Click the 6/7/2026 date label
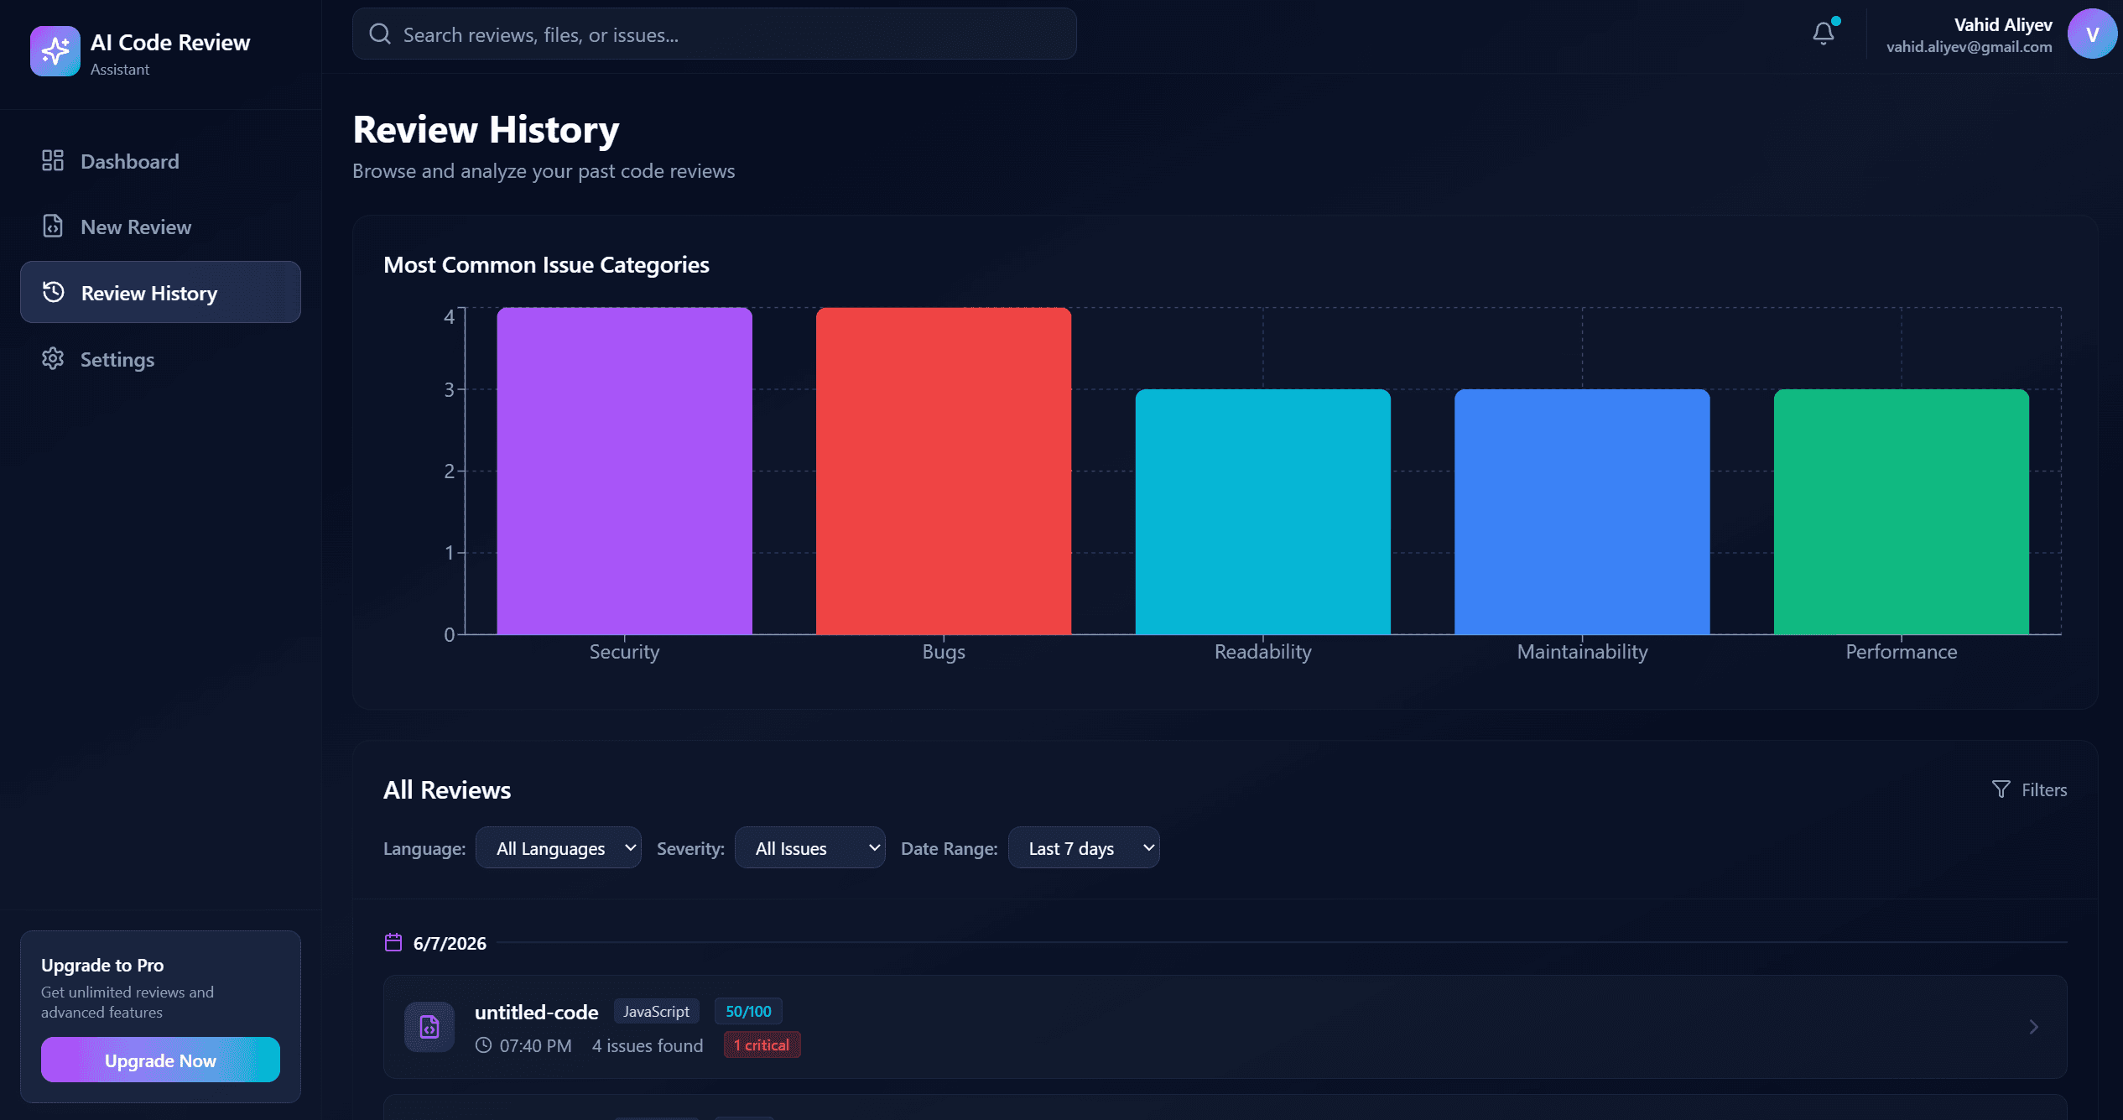The image size is (2123, 1120). [450, 943]
